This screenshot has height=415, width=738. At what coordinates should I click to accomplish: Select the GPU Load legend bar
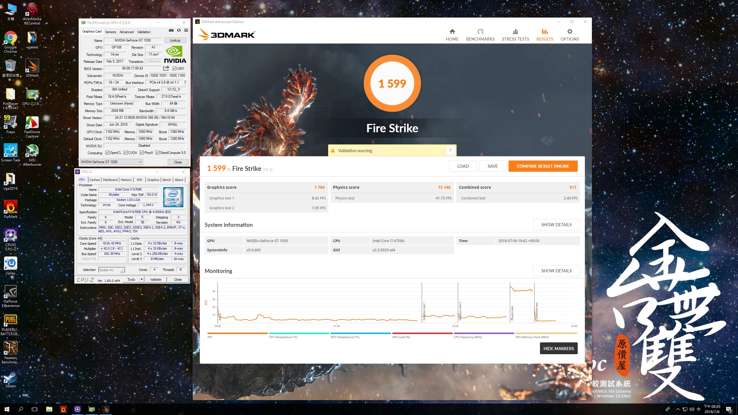[422, 333]
